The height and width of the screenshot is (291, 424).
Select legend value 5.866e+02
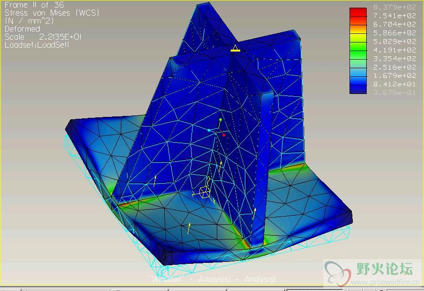click(394, 33)
